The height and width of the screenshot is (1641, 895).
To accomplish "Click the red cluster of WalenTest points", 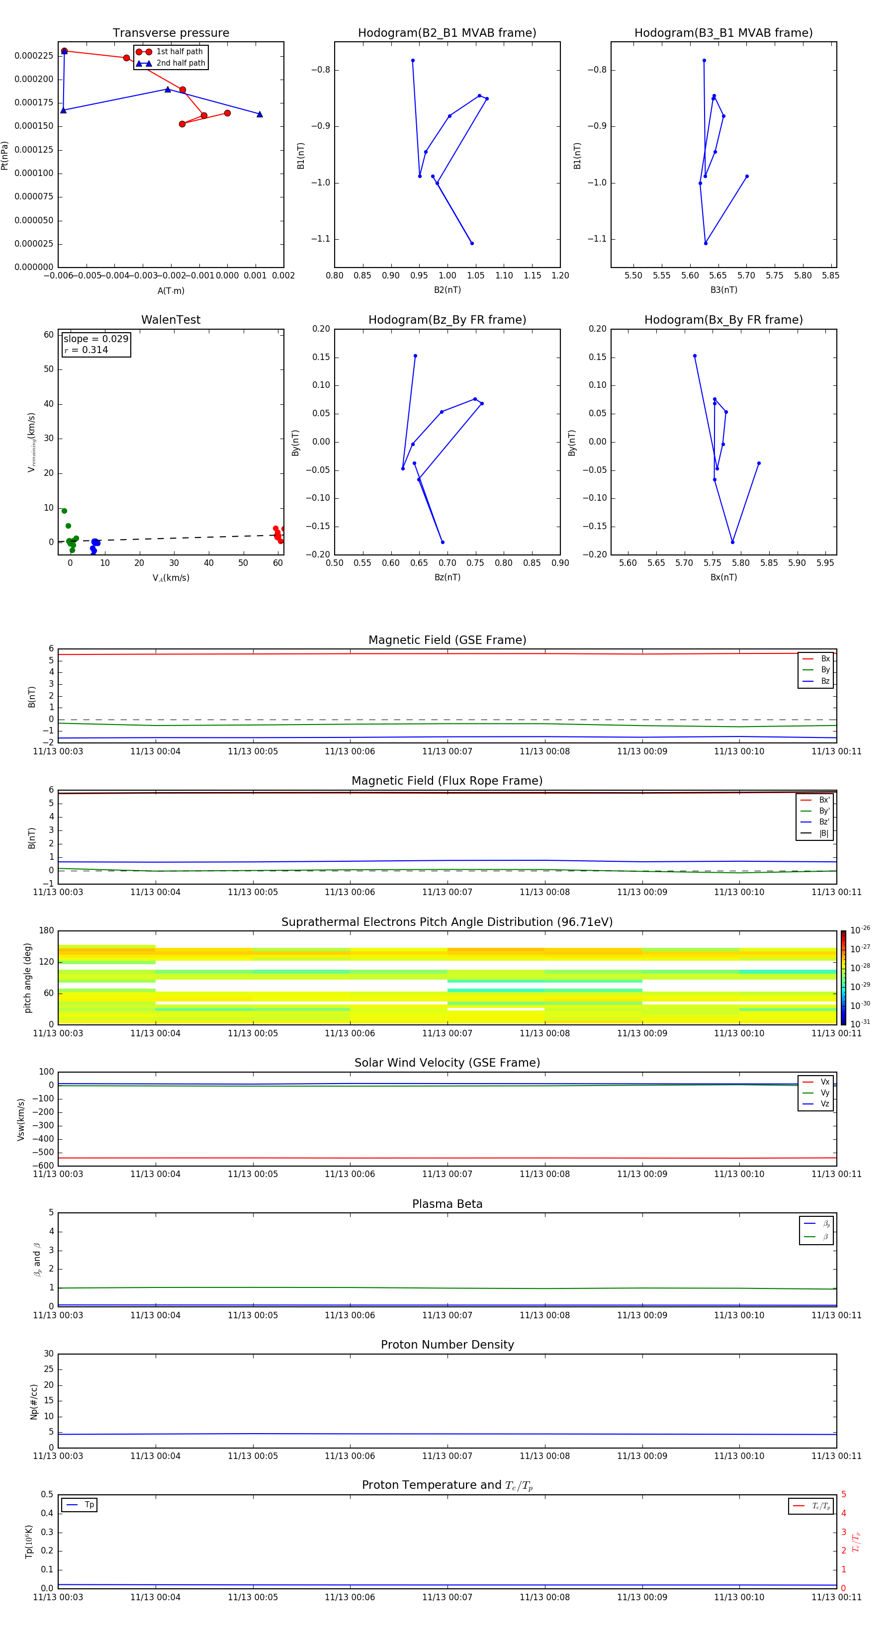I will pos(278,534).
